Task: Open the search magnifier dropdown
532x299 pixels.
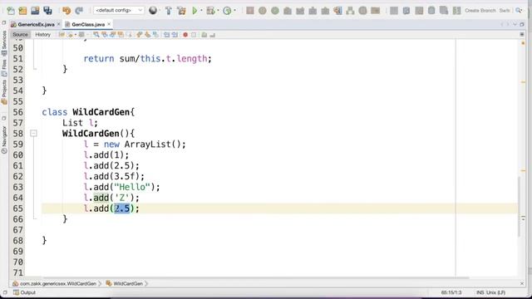Action: [x=519, y=11]
